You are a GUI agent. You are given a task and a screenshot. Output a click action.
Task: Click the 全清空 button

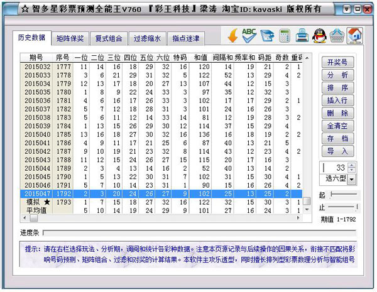(337, 126)
